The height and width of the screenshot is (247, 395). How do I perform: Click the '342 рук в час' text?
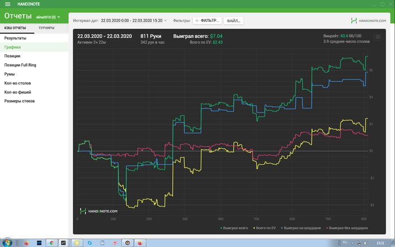(152, 42)
